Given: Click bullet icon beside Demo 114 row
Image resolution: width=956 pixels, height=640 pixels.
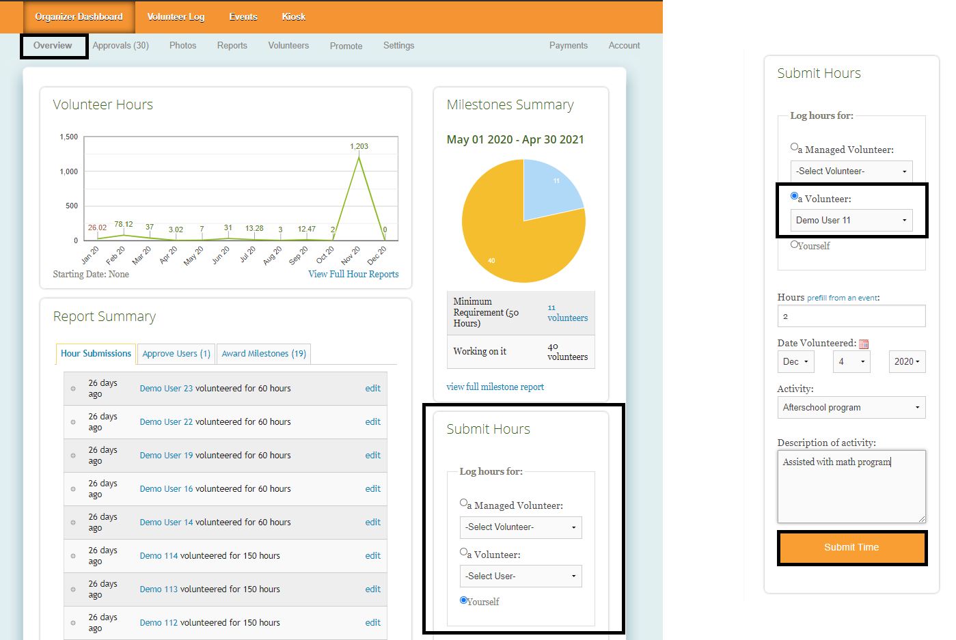Looking at the screenshot, I should coord(73,556).
